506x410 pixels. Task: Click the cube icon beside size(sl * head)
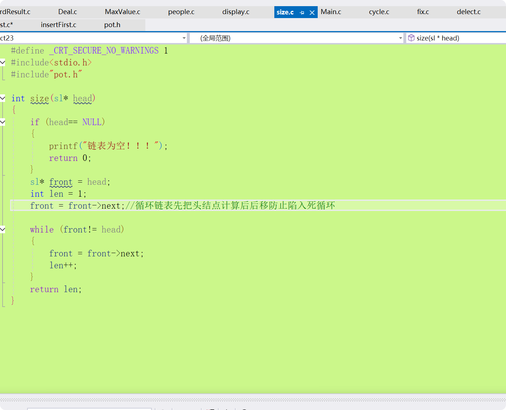pos(411,38)
